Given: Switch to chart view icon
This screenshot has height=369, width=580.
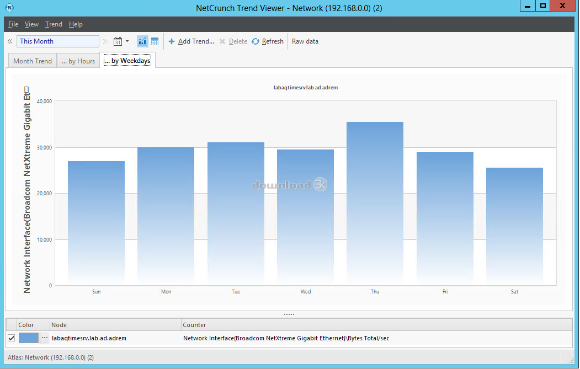Looking at the screenshot, I should 142,41.
